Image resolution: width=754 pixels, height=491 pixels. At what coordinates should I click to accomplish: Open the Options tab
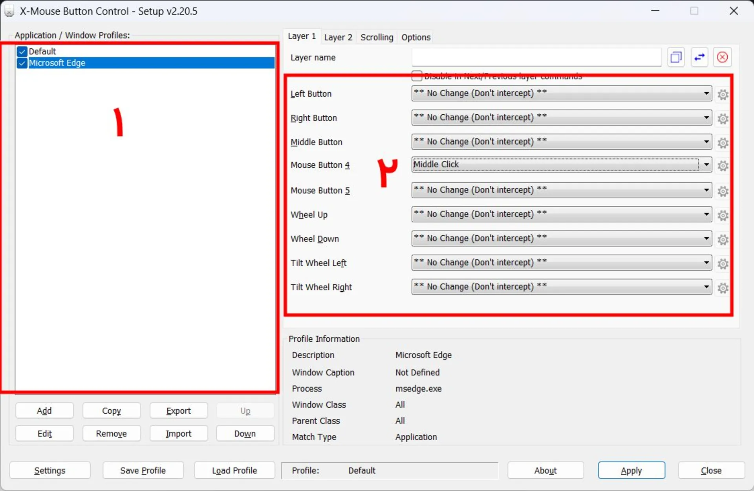[415, 37]
